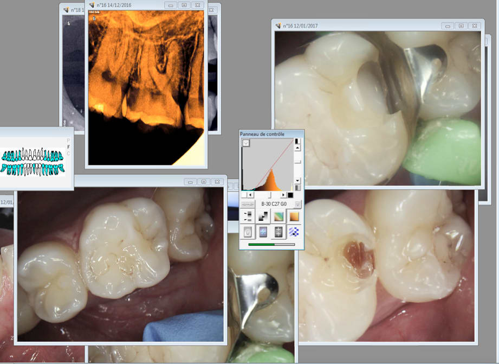Select the orange colorization filter
Image resolution: width=499 pixels, height=364 pixels.
[x=294, y=216]
